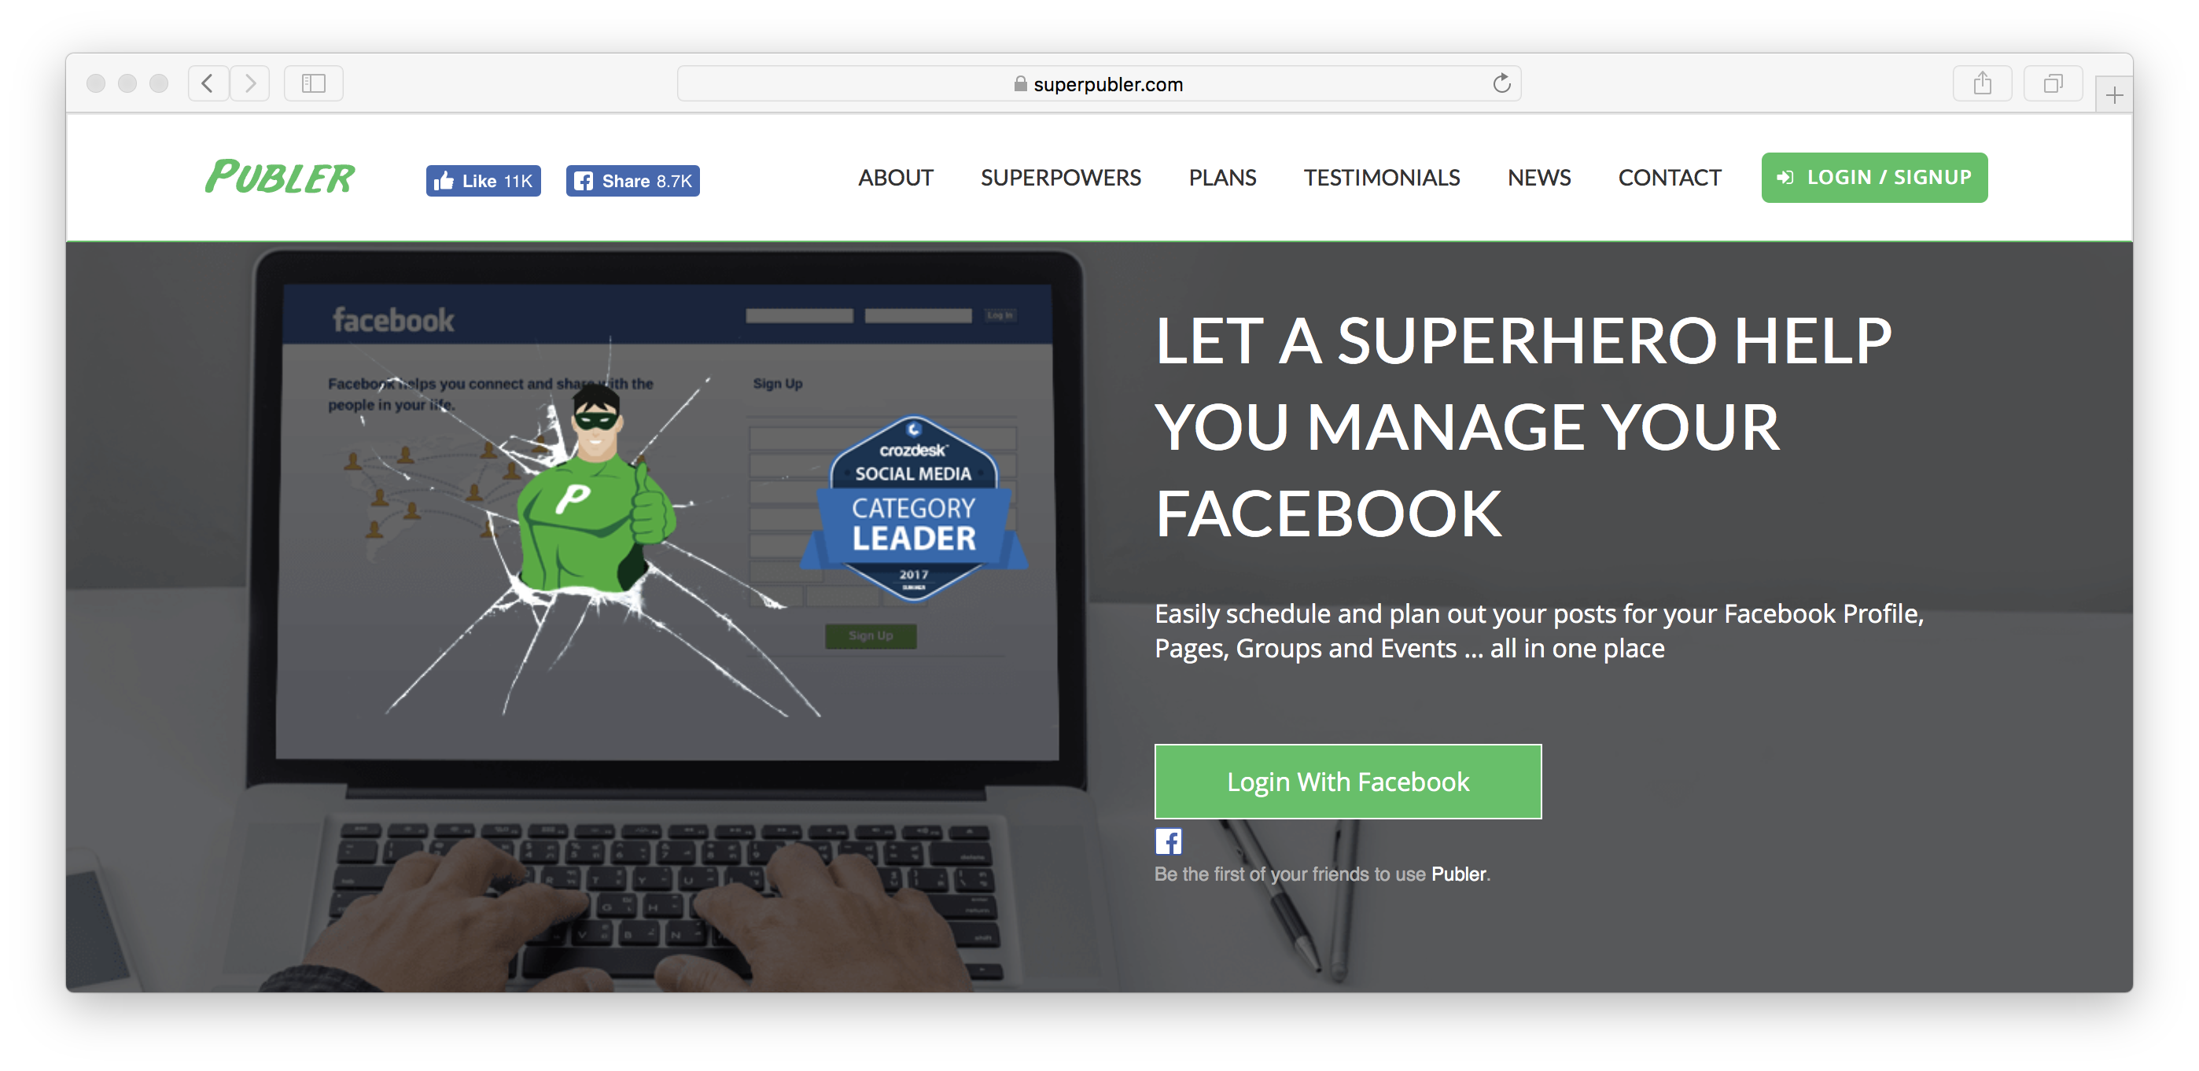View the TESTIMONIALS section

pyautogui.click(x=1381, y=178)
